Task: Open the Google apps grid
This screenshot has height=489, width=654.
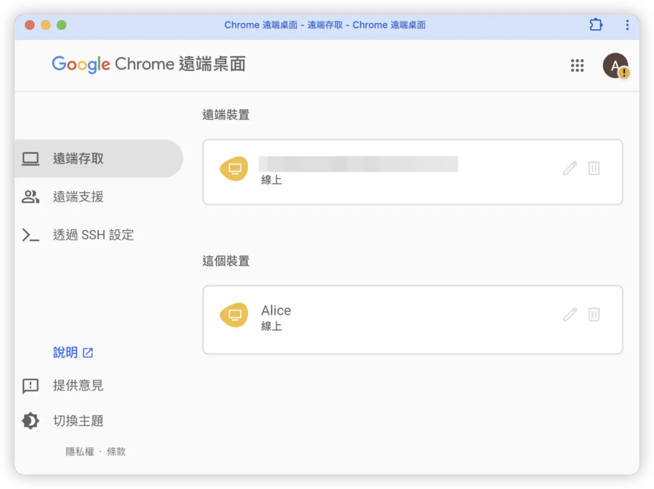Action: (577, 65)
